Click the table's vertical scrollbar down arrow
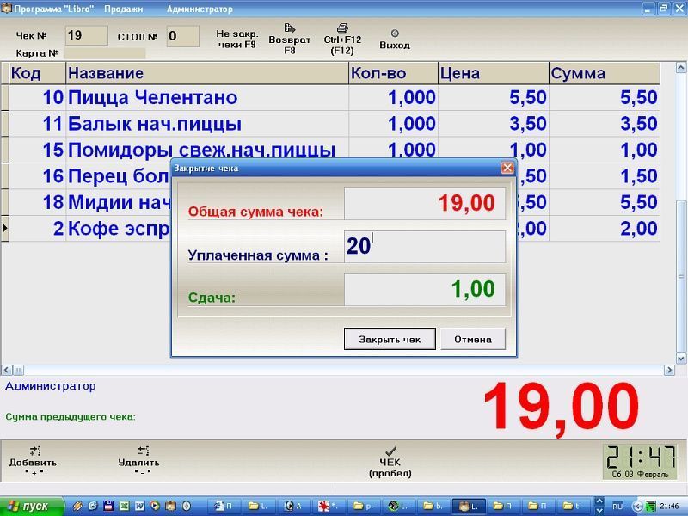The height and width of the screenshot is (516, 688). click(681, 359)
